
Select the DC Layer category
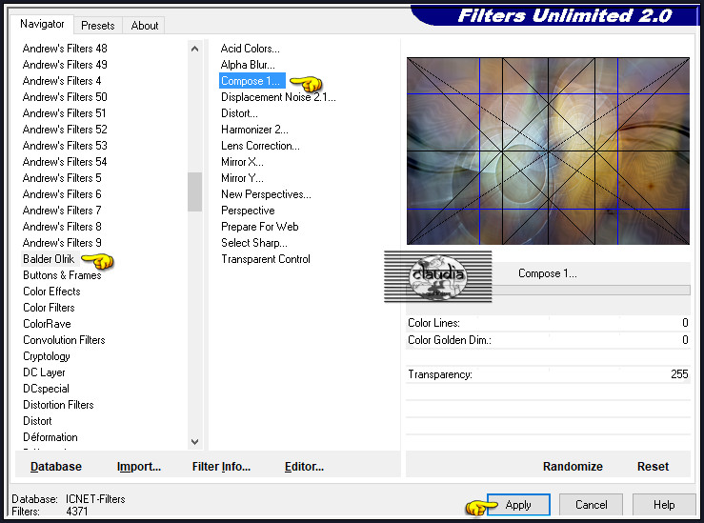click(44, 372)
